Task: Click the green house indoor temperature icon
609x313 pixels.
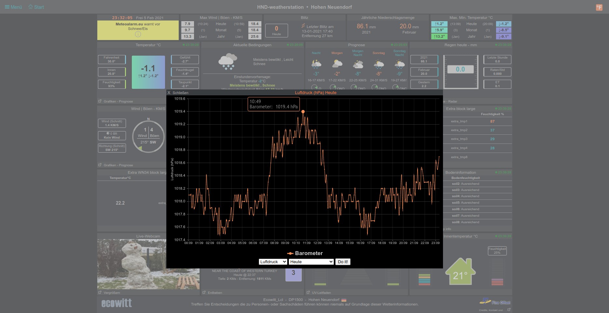Action: pyautogui.click(x=460, y=271)
